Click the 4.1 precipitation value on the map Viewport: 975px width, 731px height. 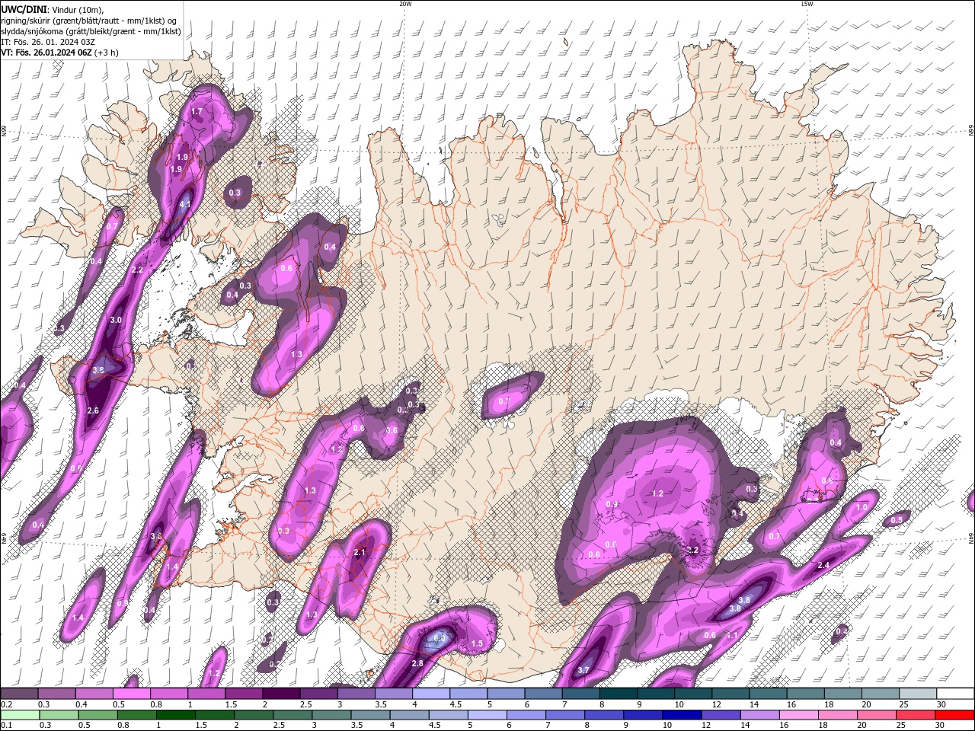click(x=185, y=204)
